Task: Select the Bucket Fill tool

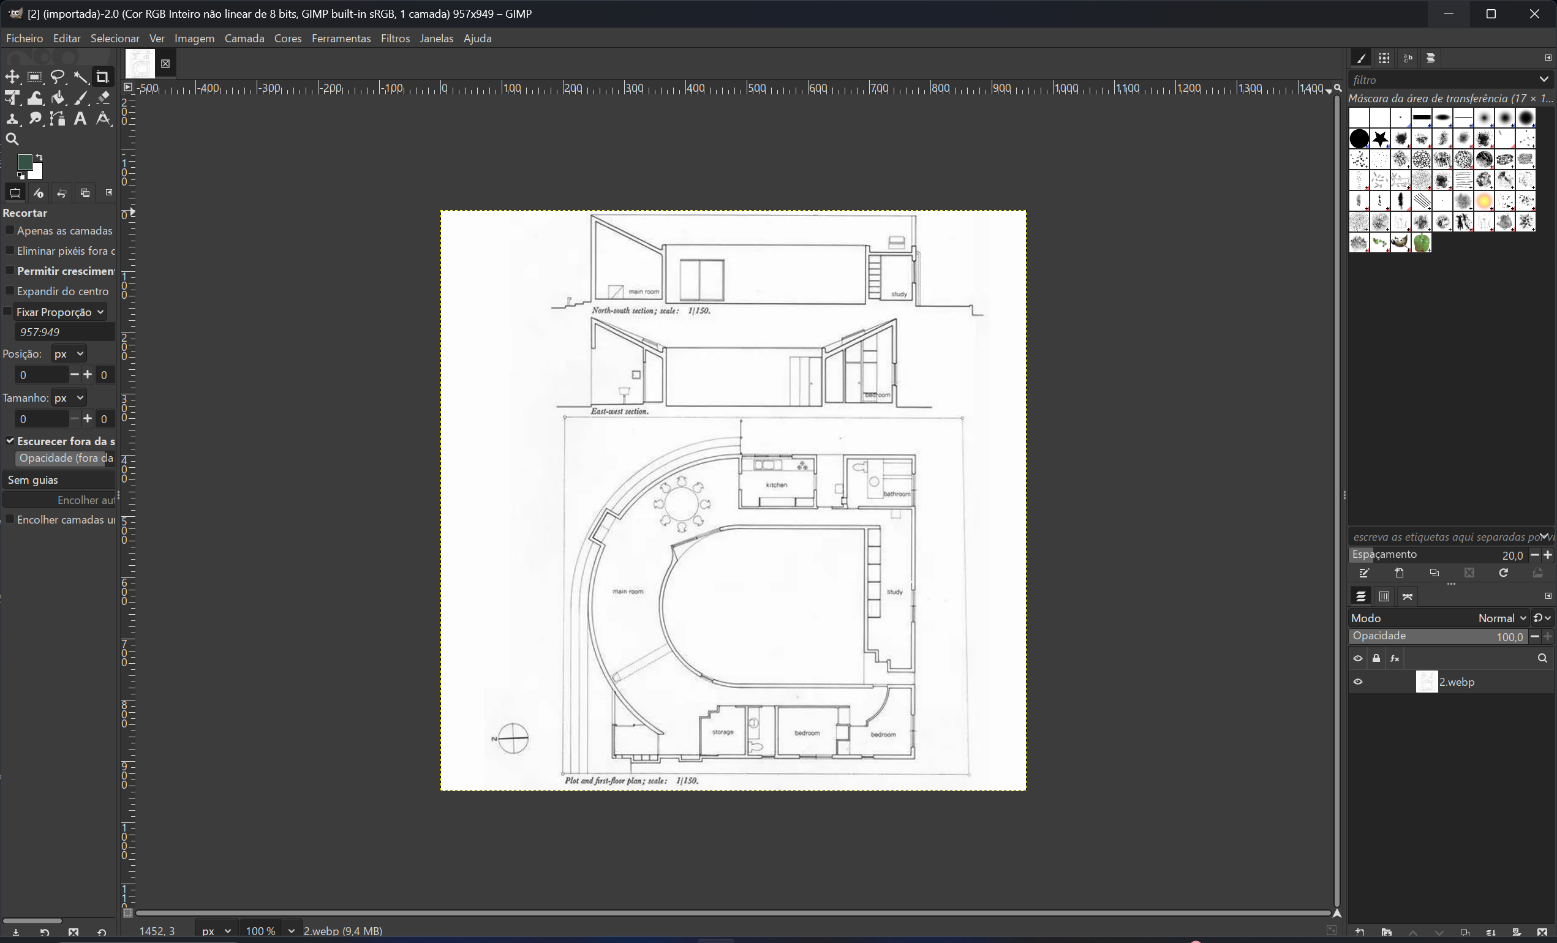Action: 58,98
